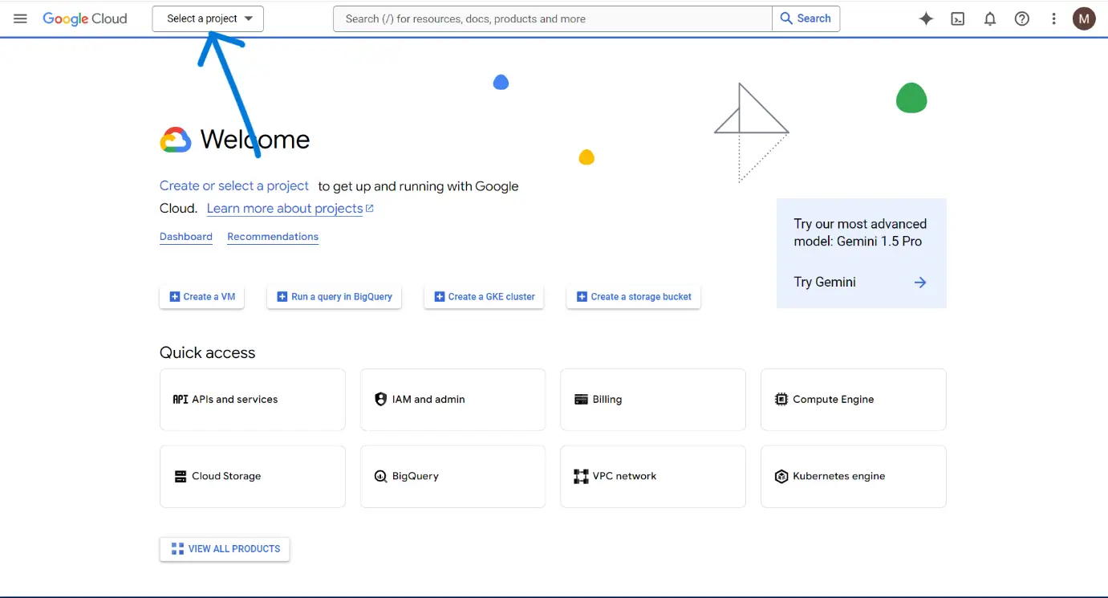Click inside the search resources field

click(554, 18)
